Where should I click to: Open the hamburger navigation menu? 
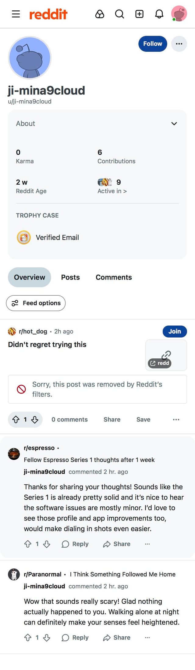(x=16, y=14)
